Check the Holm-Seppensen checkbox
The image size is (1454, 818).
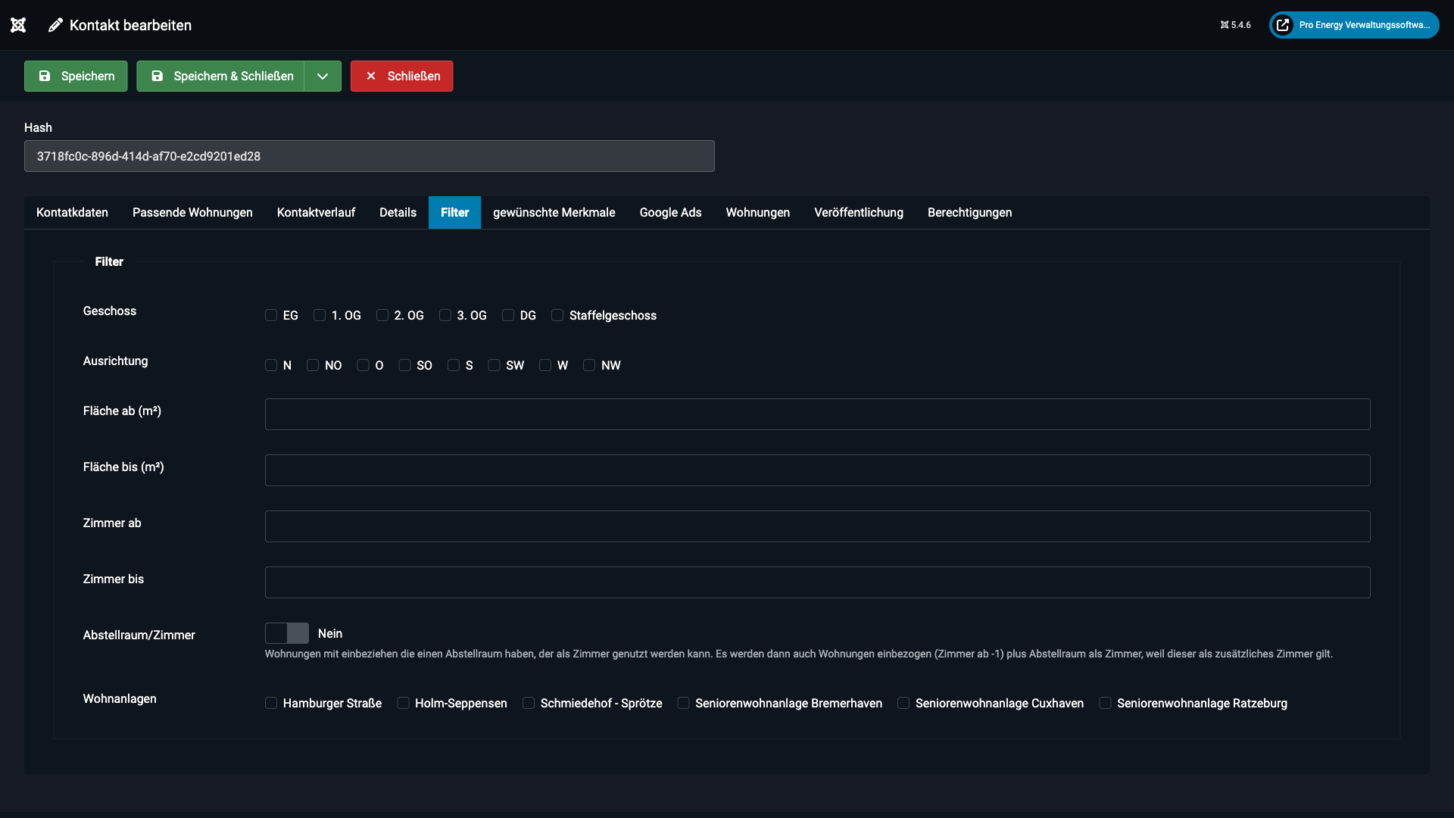[404, 703]
